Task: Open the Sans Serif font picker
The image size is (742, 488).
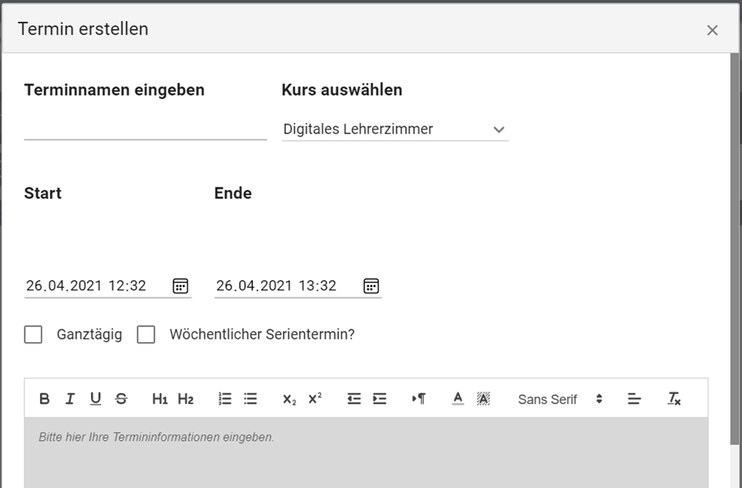Action: click(x=559, y=399)
